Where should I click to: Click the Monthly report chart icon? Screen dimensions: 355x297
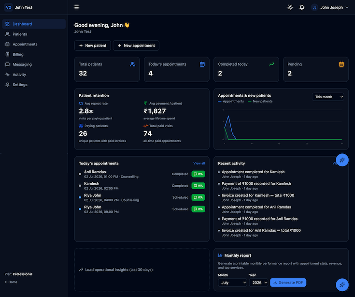[220, 255]
